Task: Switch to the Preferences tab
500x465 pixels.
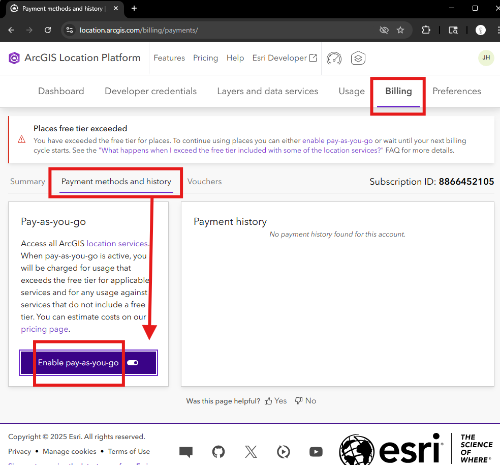Action: coord(457,91)
